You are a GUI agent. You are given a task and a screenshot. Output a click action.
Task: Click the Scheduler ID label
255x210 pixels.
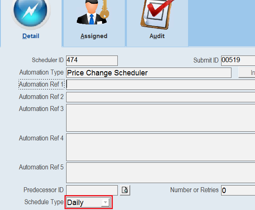[x=48, y=60]
